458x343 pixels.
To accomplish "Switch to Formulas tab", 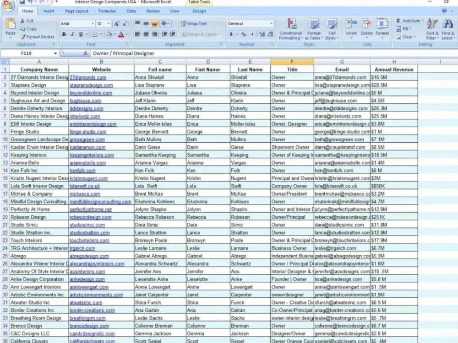I will (x=107, y=11).
